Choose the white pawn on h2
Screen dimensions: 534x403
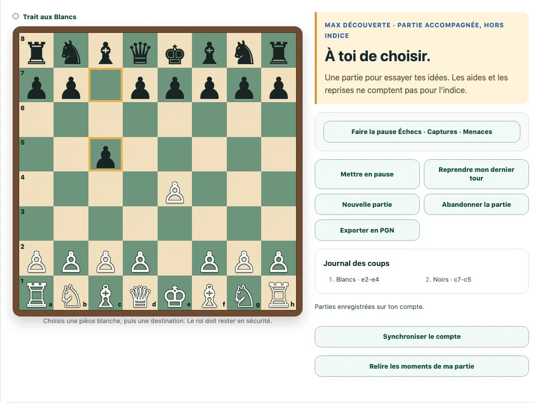click(x=279, y=258)
